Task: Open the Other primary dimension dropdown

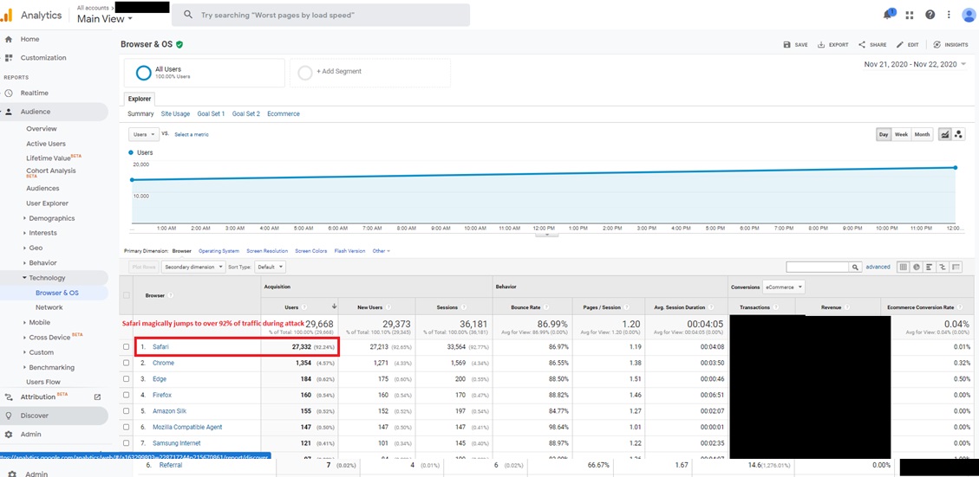Action: click(x=381, y=251)
